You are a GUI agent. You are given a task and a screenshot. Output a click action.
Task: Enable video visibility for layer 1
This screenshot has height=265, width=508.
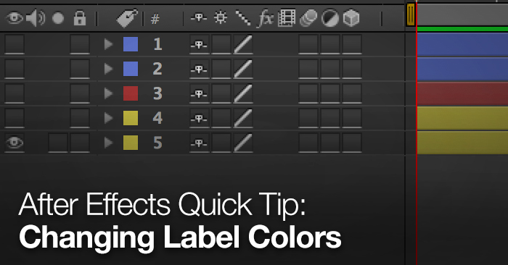tap(15, 44)
